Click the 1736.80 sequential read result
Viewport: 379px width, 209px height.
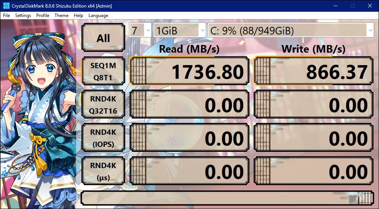189,71
